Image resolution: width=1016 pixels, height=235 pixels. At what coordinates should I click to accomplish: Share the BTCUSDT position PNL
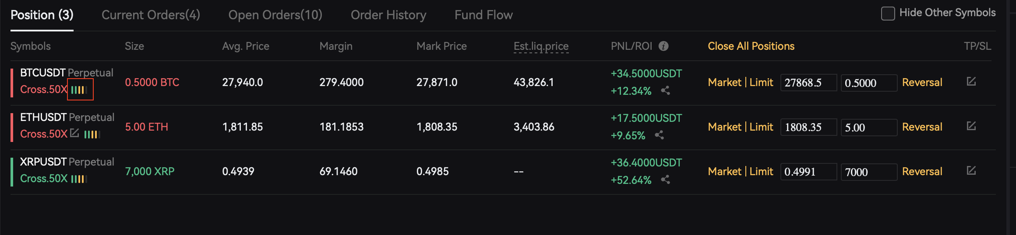tap(665, 90)
